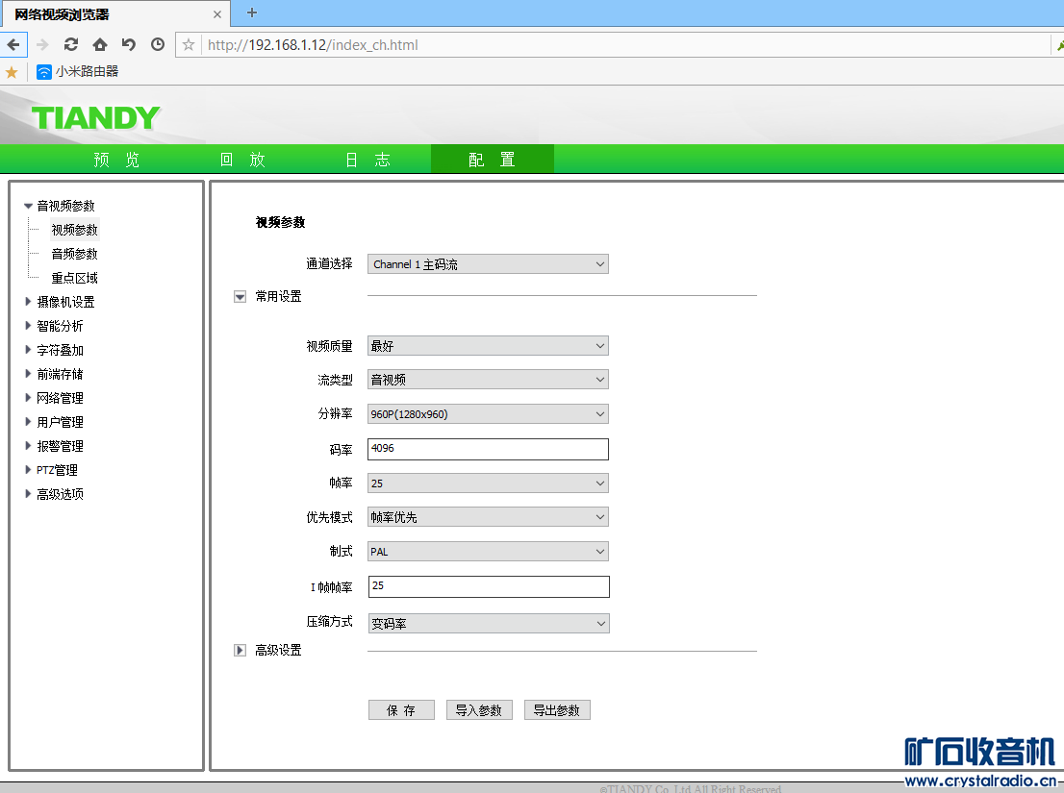Expand the 智能分析 tree node
Viewport: 1064px width, 793px height.
[x=28, y=325]
